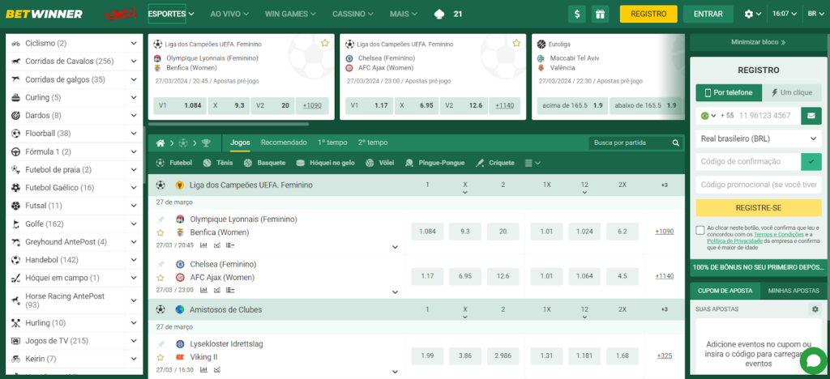Open statistics chart icon for Olympique Lyonnais match
This screenshot has height=379, width=830.
(x=203, y=245)
